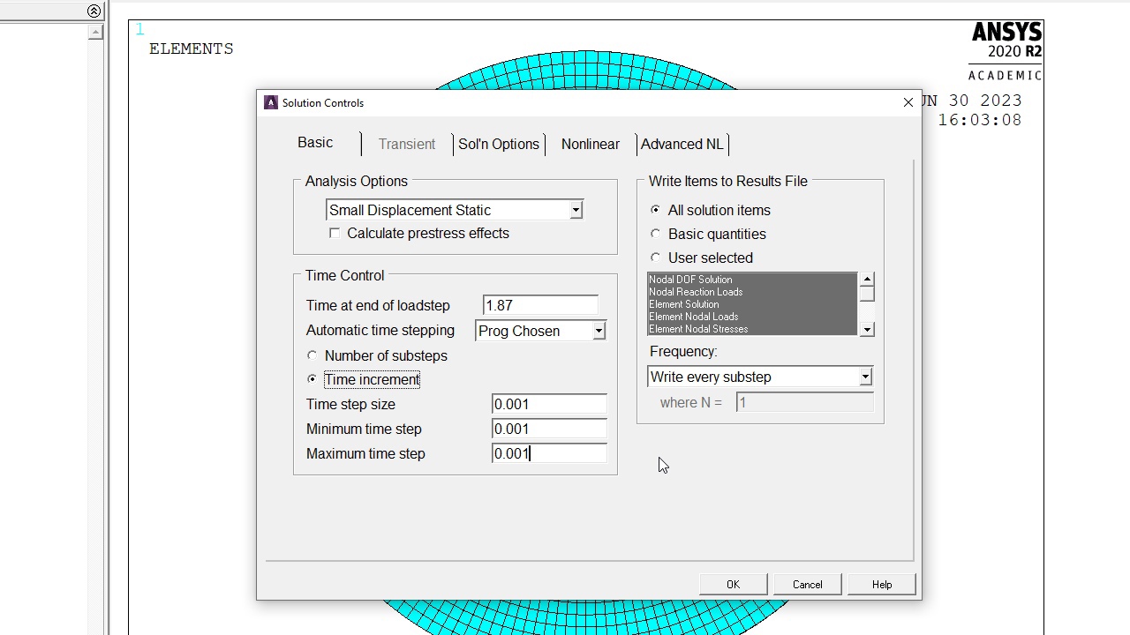Confirm settings with OK button

pos(733,585)
